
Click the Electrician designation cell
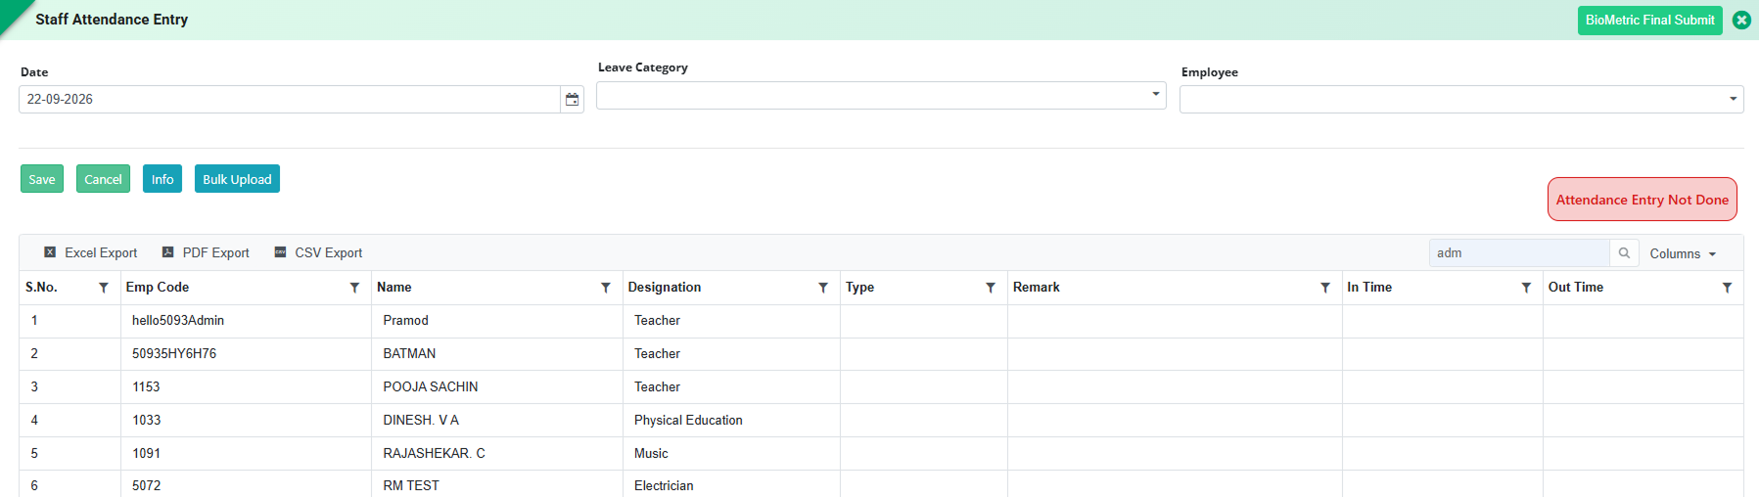click(731, 484)
